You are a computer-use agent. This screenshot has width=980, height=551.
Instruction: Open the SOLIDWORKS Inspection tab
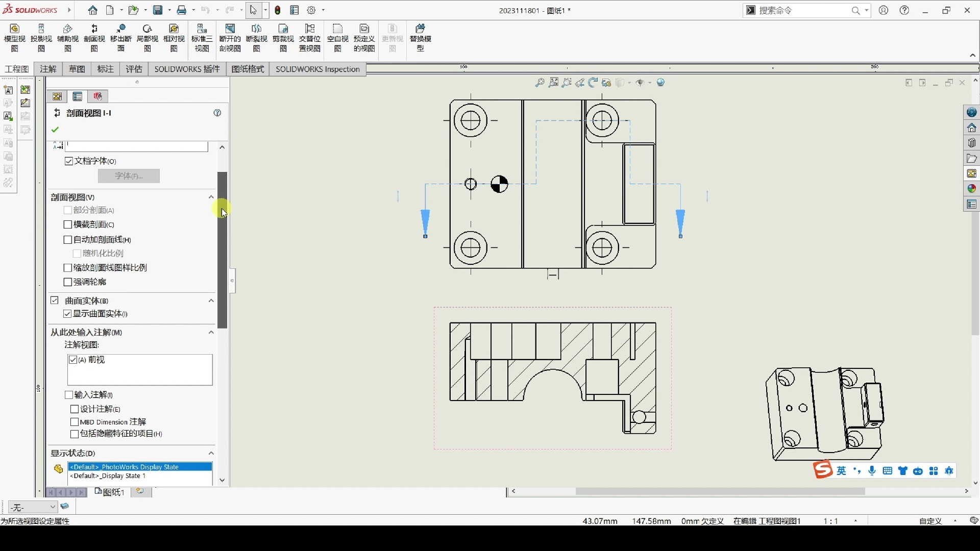(x=317, y=69)
